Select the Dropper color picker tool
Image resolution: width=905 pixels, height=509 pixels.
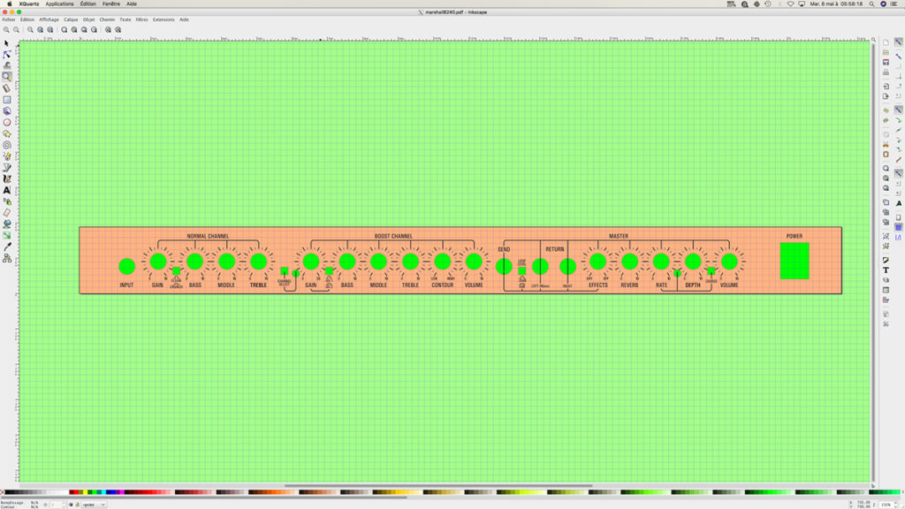click(x=7, y=247)
